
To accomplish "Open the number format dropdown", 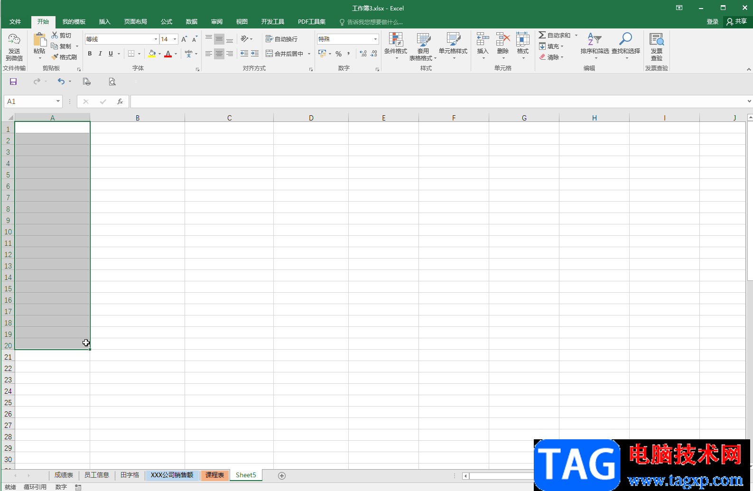I will [375, 39].
